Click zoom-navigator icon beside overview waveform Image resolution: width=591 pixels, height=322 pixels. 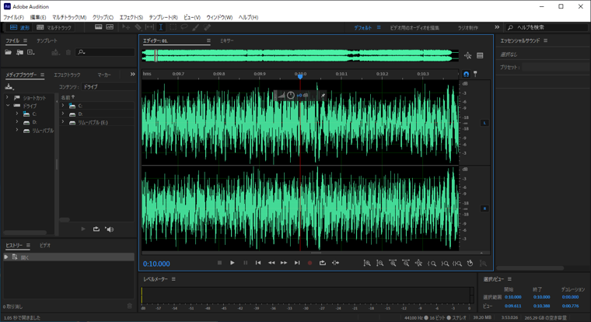[x=468, y=56]
